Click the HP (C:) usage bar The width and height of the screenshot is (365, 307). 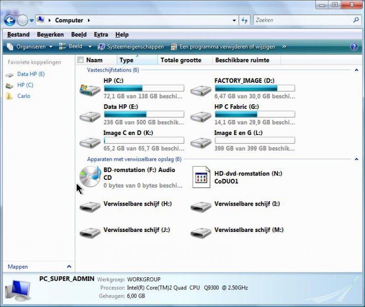coord(144,88)
